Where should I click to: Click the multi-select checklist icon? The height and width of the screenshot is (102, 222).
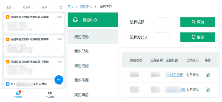pyautogui.click(x=61, y=8)
